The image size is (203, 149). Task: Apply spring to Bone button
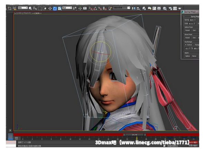pos(194,56)
